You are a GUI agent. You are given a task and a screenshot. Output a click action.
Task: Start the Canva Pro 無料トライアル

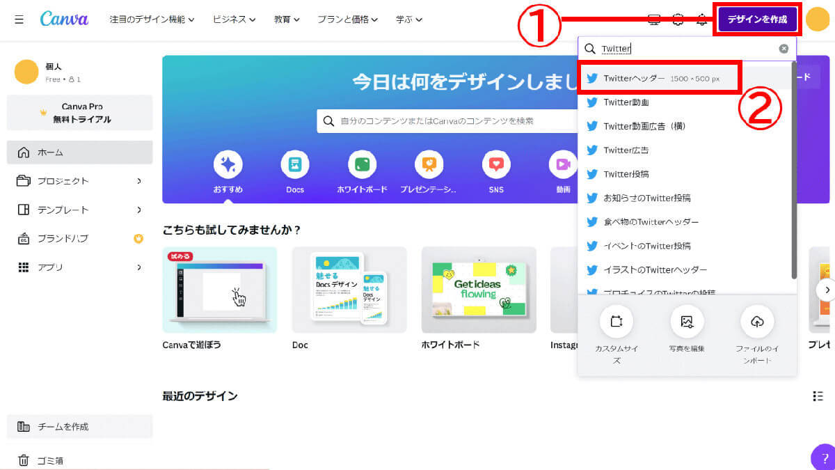pos(79,113)
